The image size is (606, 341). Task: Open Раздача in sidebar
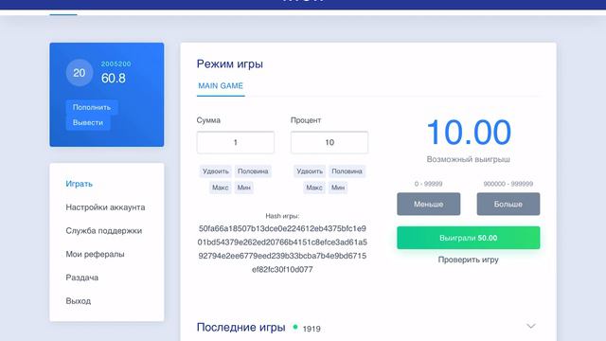pyautogui.click(x=82, y=278)
